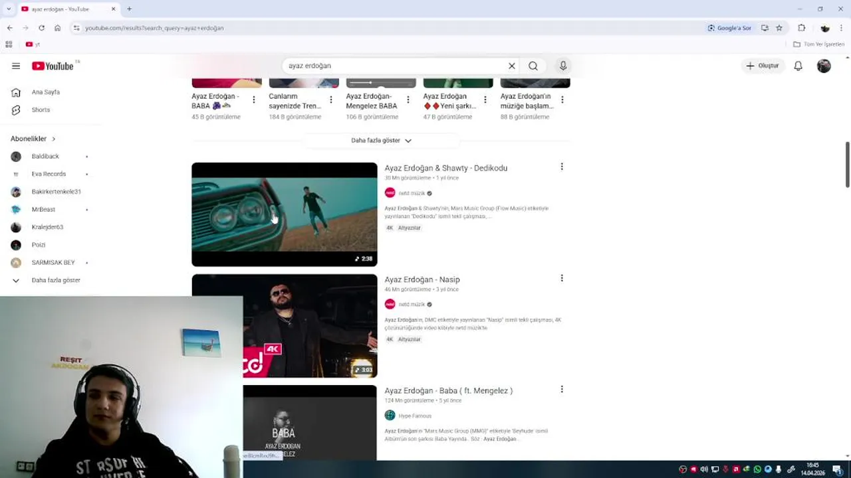Open Chrome profile avatar in toolbar
The image size is (851, 478).
point(825,28)
